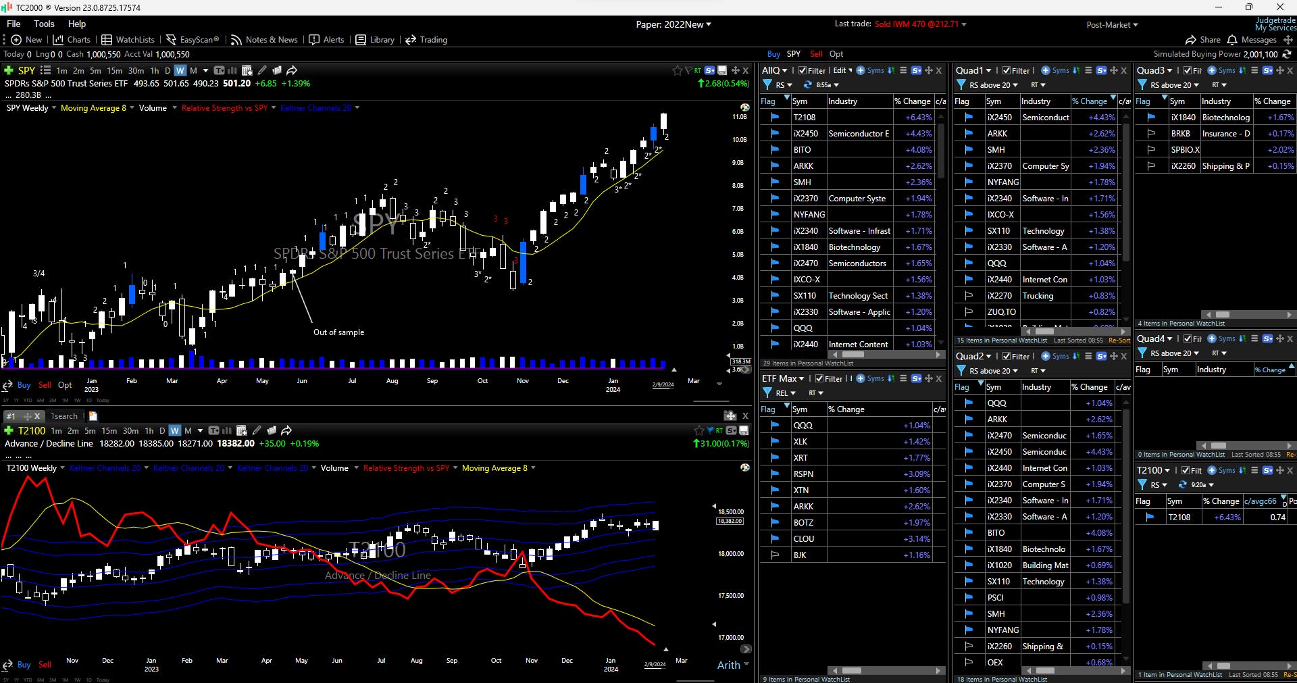The width and height of the screenshot is (1297, 683).
Task: Switch to the 1search tab
Action: [64, 416]
